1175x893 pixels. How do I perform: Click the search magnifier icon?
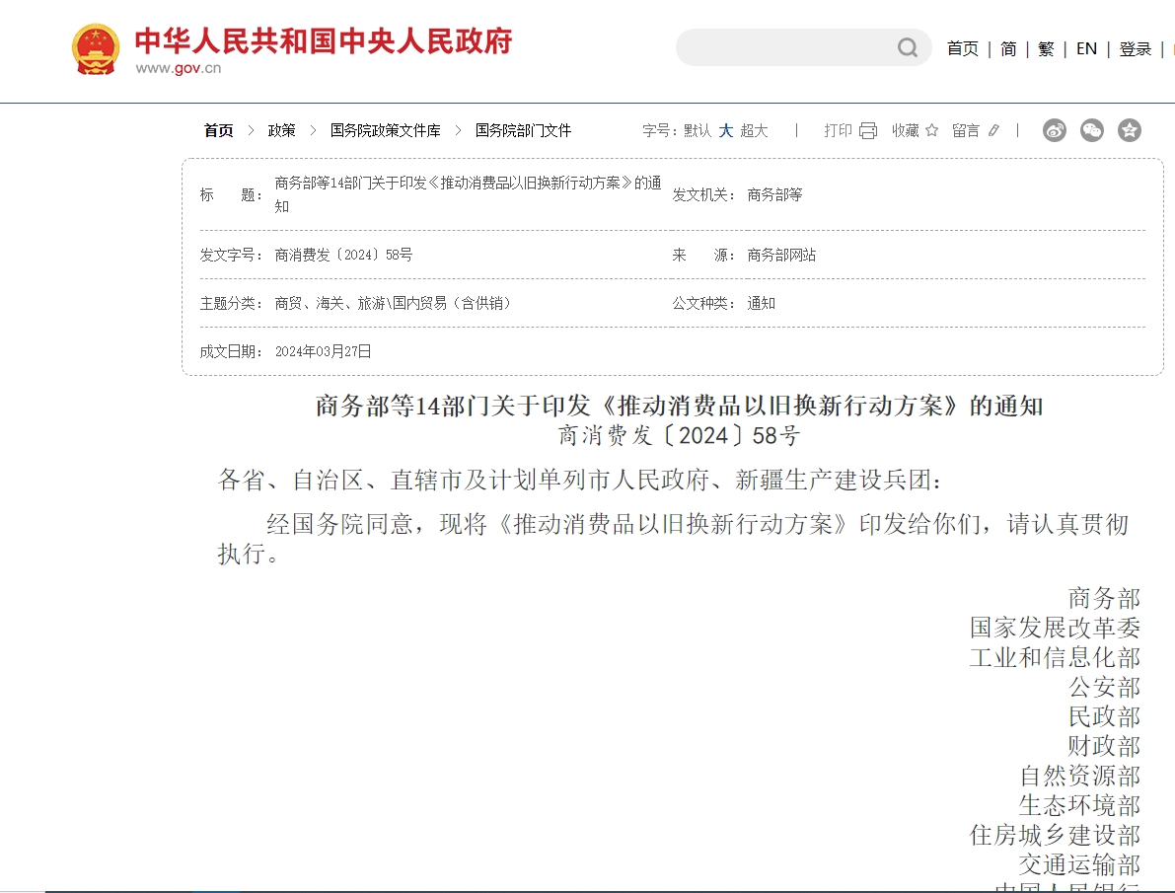(907, 48)
